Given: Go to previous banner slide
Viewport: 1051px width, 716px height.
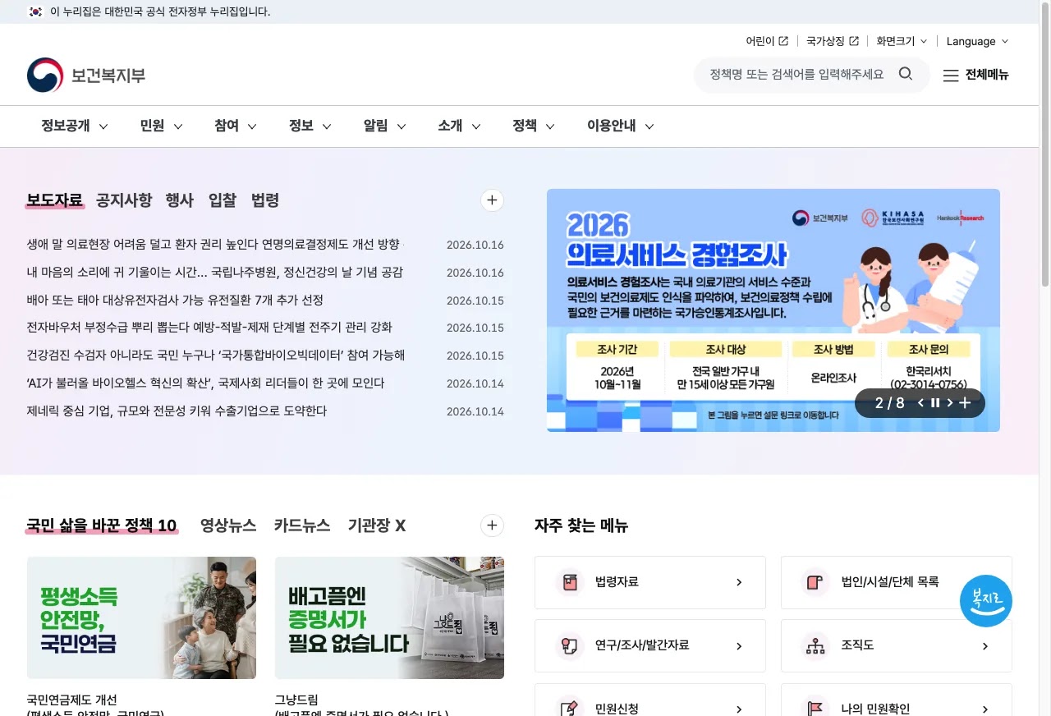Looking at the screenshot, I should [x=920, y=402].
